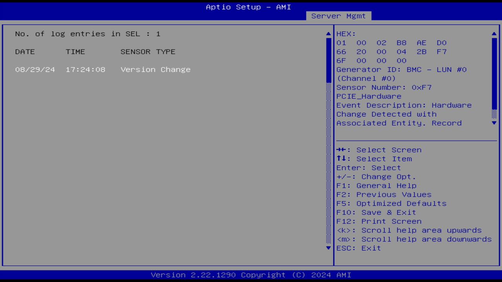This screenshot has height=282, width=502.
Task: Click '<k>: Scroll help area upwards' hint
Action: pyautogui.click(x=409, y=230)
